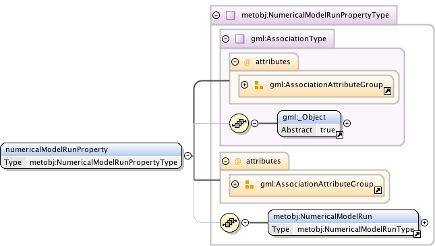Click upper gml:AssociationAttributeGroup label
This screenshot has height=246, width=435.
pyautogui.click(x=326, y=84)
